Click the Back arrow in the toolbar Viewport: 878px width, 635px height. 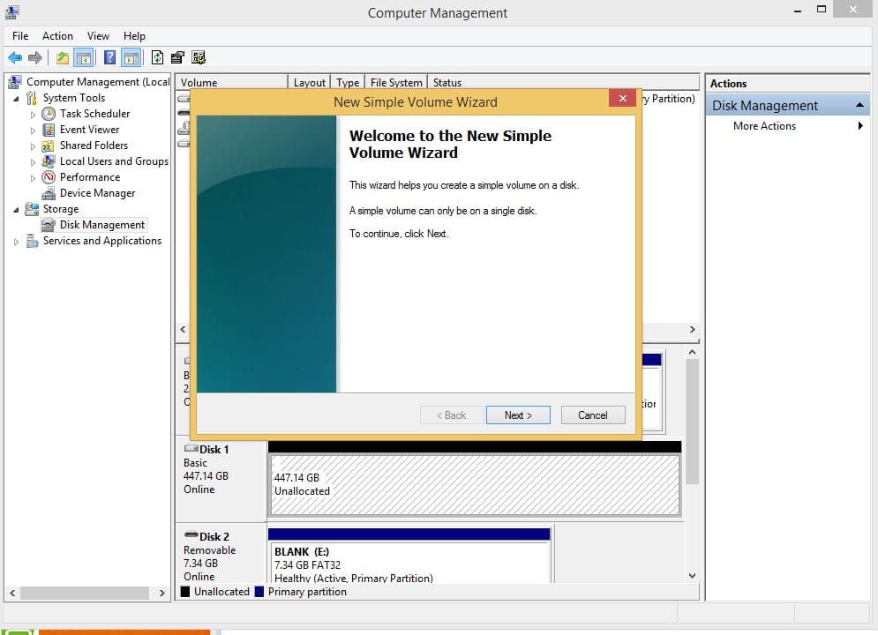point(15,57)
